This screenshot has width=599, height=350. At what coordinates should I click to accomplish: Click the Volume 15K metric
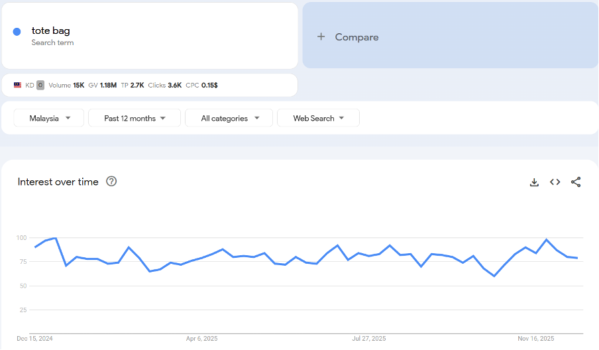point(66,85)
